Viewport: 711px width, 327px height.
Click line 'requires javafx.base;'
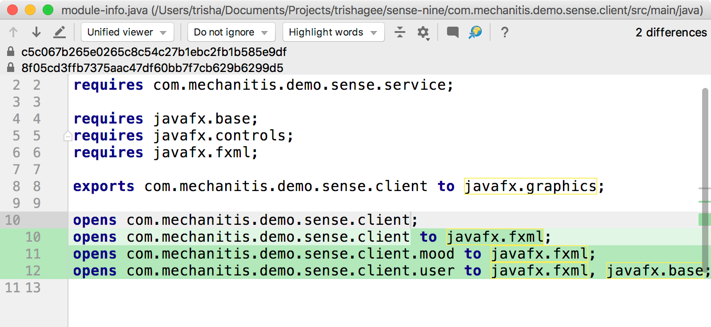point(165,119)
